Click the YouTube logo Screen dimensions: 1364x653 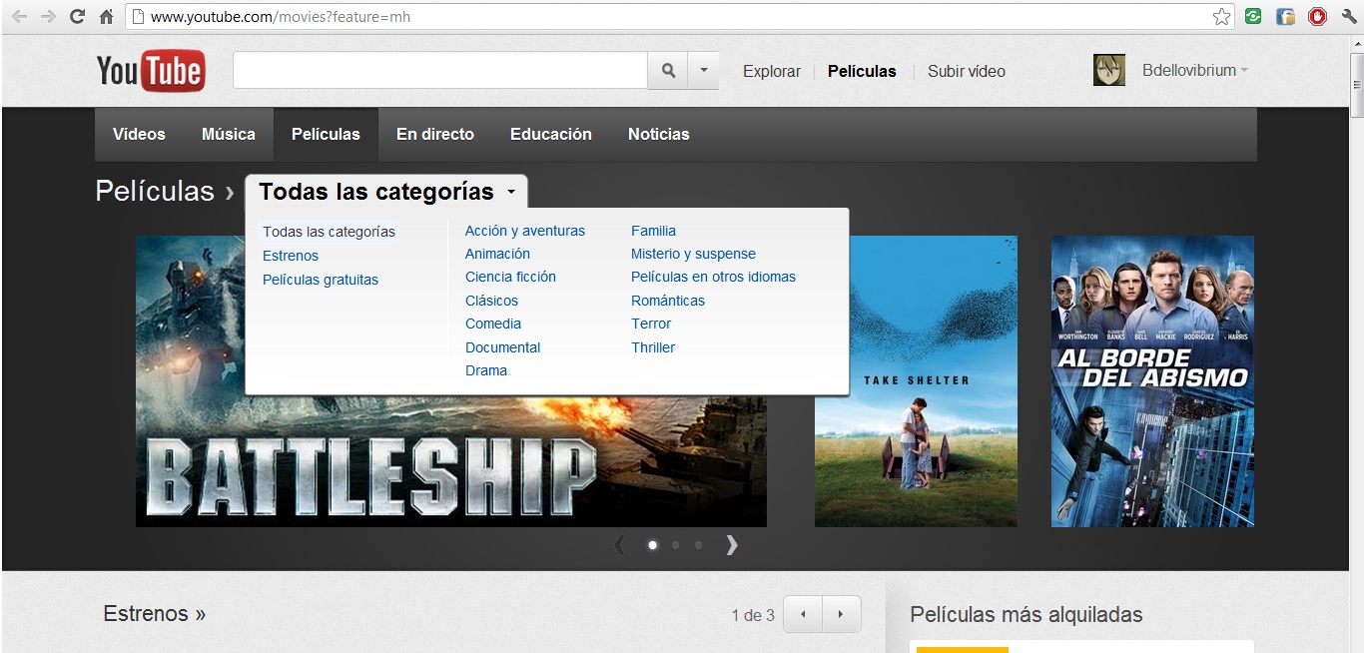[x=150, y=70]
